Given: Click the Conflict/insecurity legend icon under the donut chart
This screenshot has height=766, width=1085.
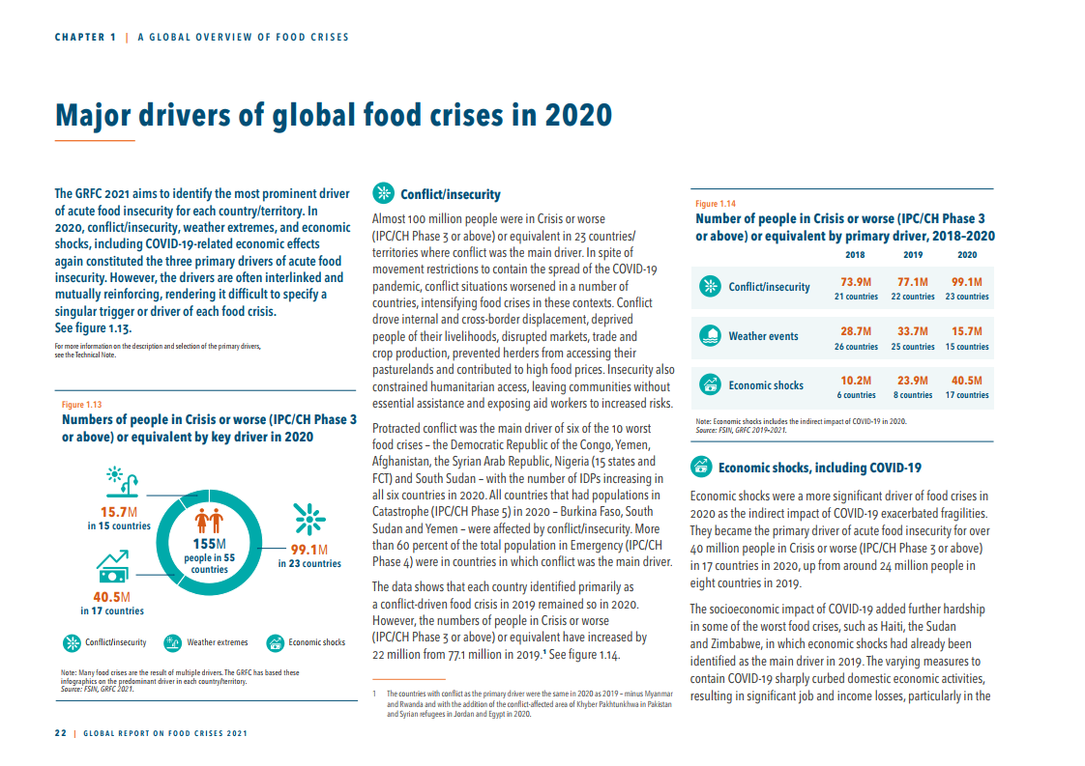Looking at the screenshot, I should click(71, 642).
